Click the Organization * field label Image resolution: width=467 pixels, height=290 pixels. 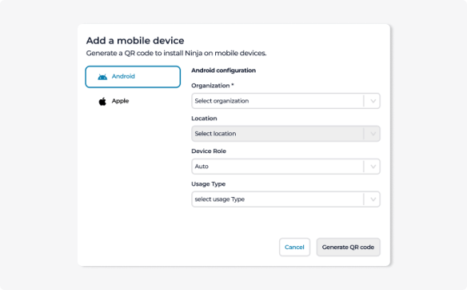[213, 86]
